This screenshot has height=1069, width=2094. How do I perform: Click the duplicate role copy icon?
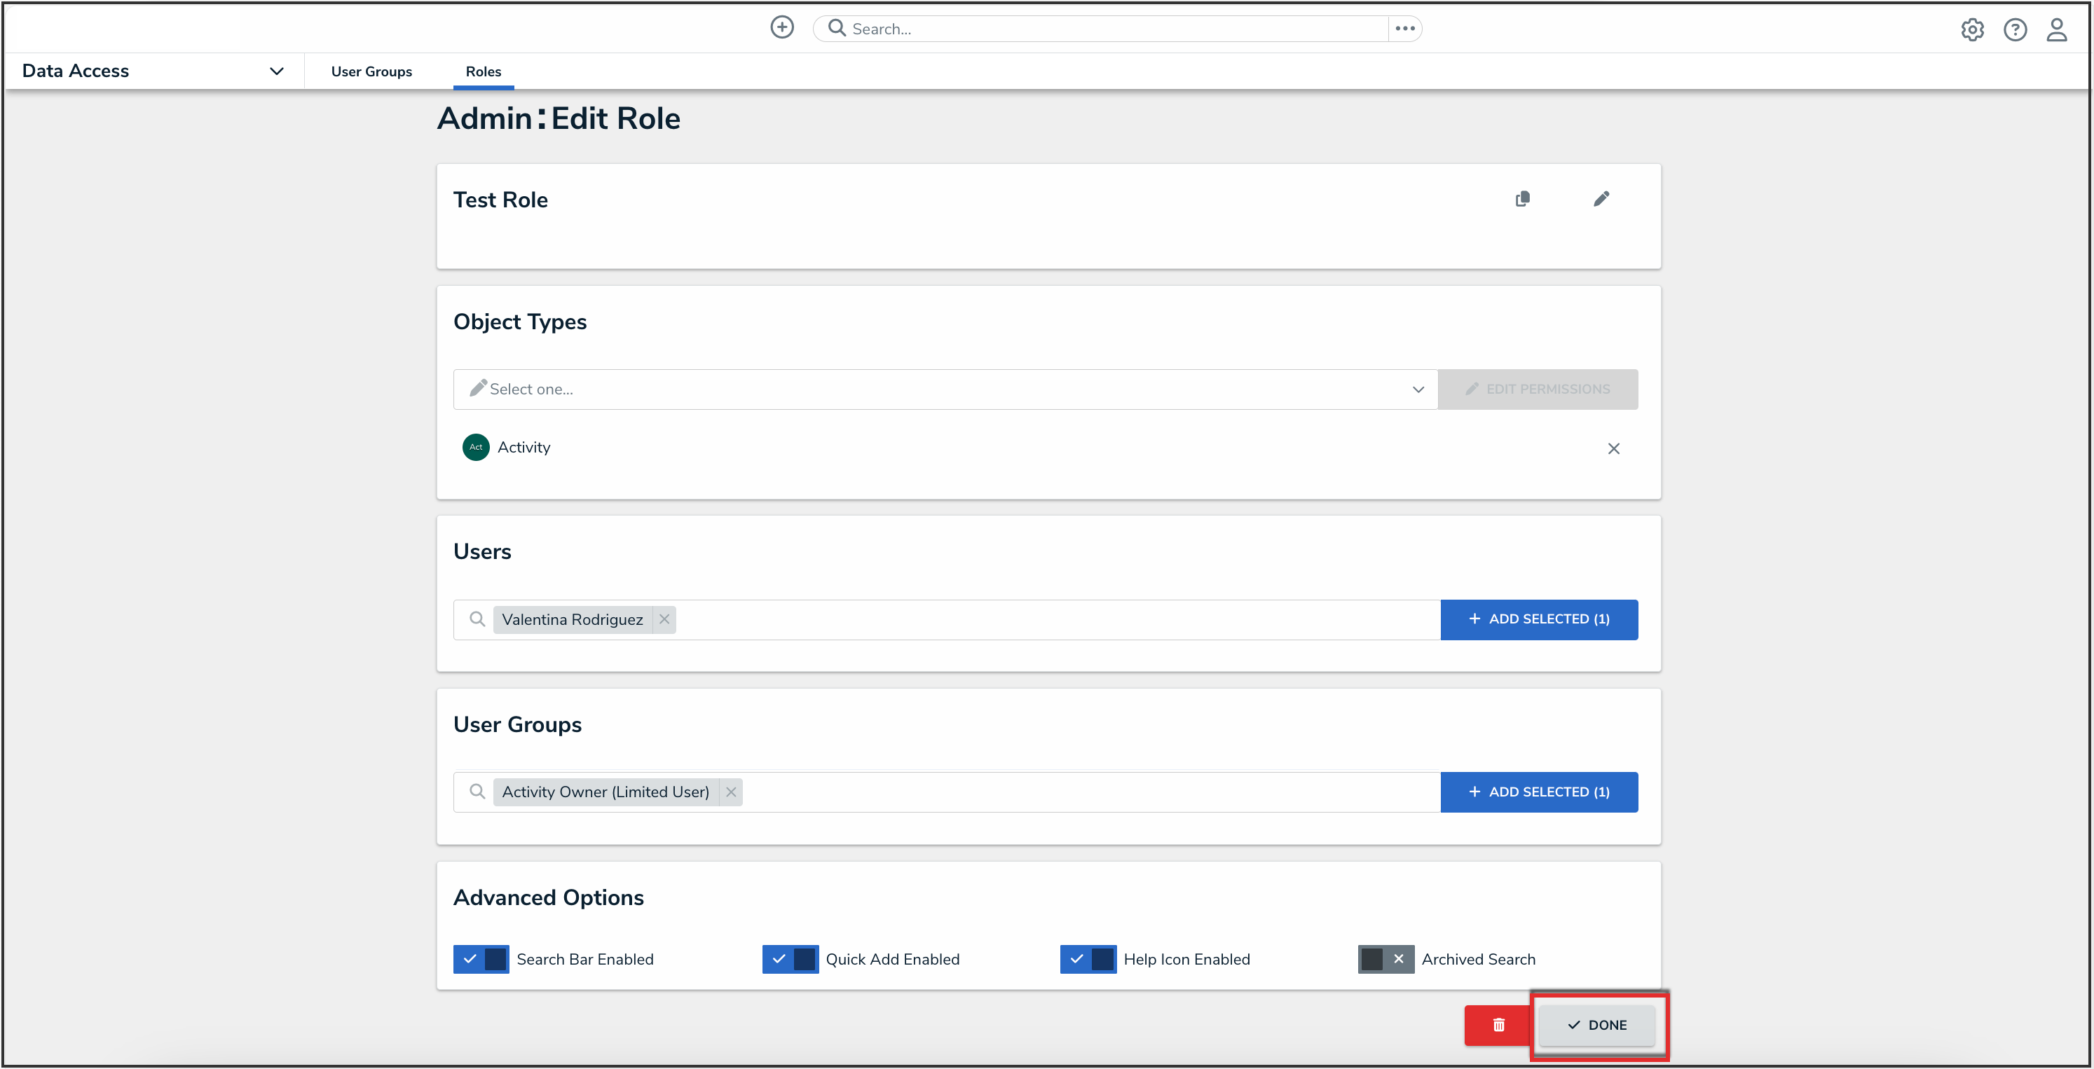tap(1523, 199)
